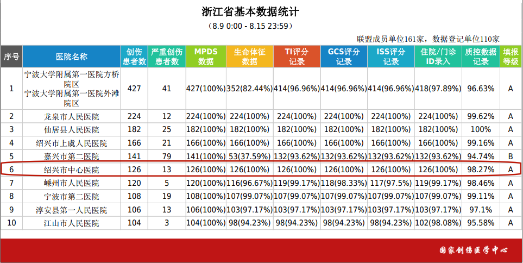Click row number 10

click(11, 223)
